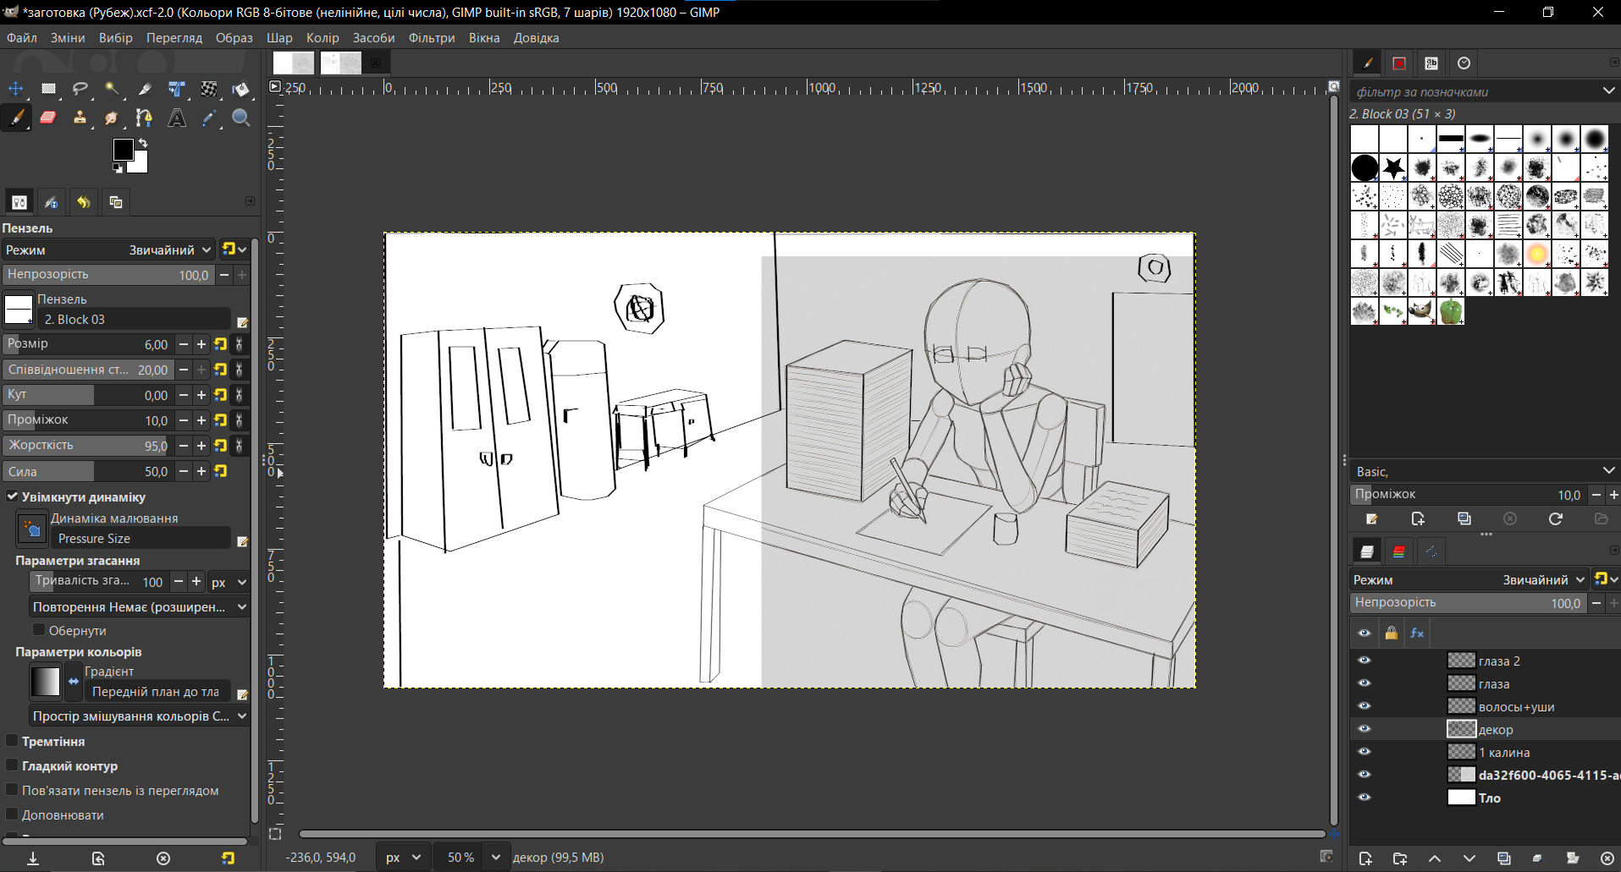Open the layer Режим dropdown
Image resolution: width=1621 pixels, height=872 pixels.
click(x=1469, y=579)
